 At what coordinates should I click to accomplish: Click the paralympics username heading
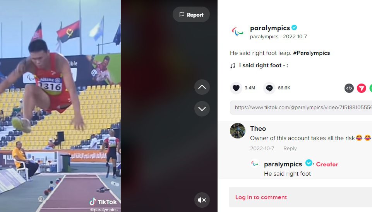[270, 28]
